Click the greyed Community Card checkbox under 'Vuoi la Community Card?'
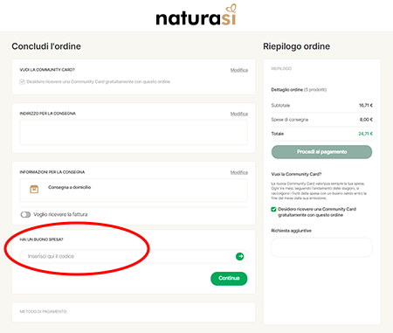The image size is (393, 333). tap(22, 82)
